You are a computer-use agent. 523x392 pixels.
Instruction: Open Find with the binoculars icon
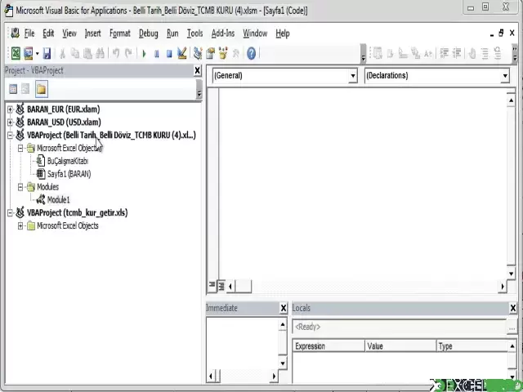[100, 53]
